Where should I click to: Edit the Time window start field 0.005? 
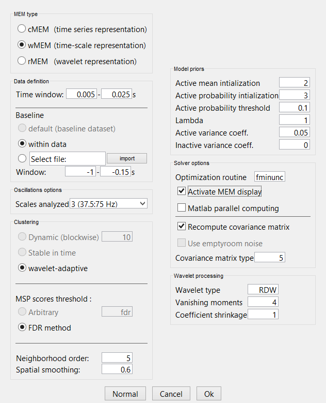click(81, 94)
